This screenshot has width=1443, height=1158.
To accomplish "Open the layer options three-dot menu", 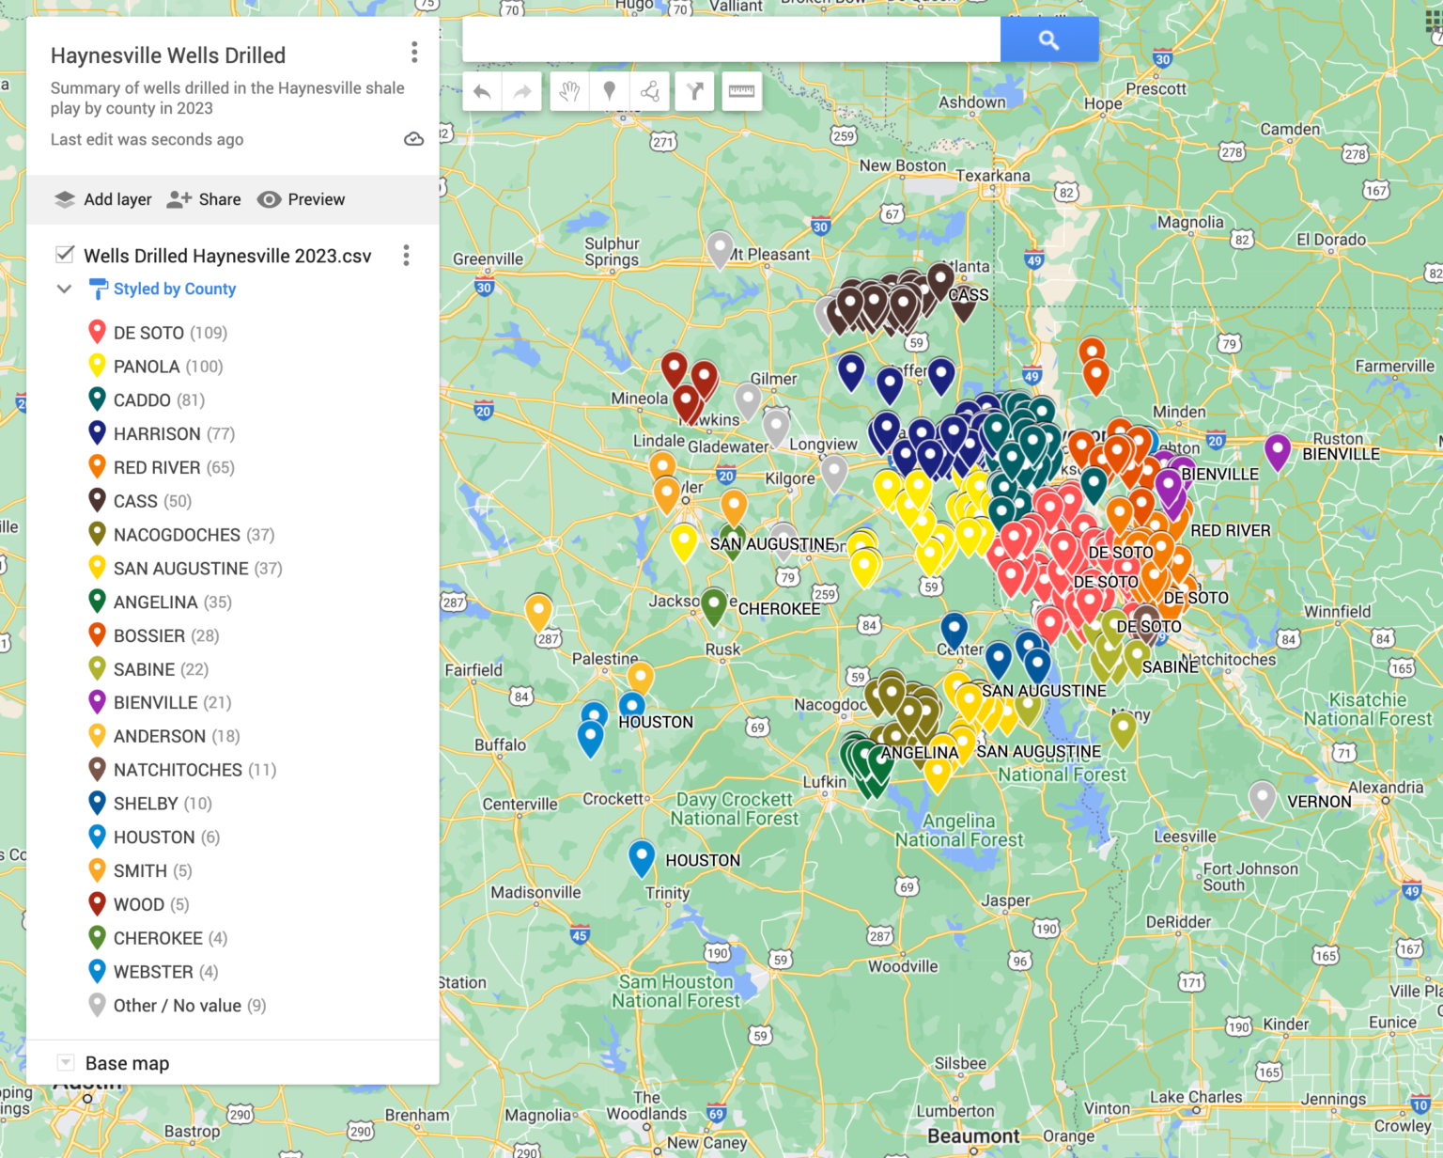I will [406, 255].
